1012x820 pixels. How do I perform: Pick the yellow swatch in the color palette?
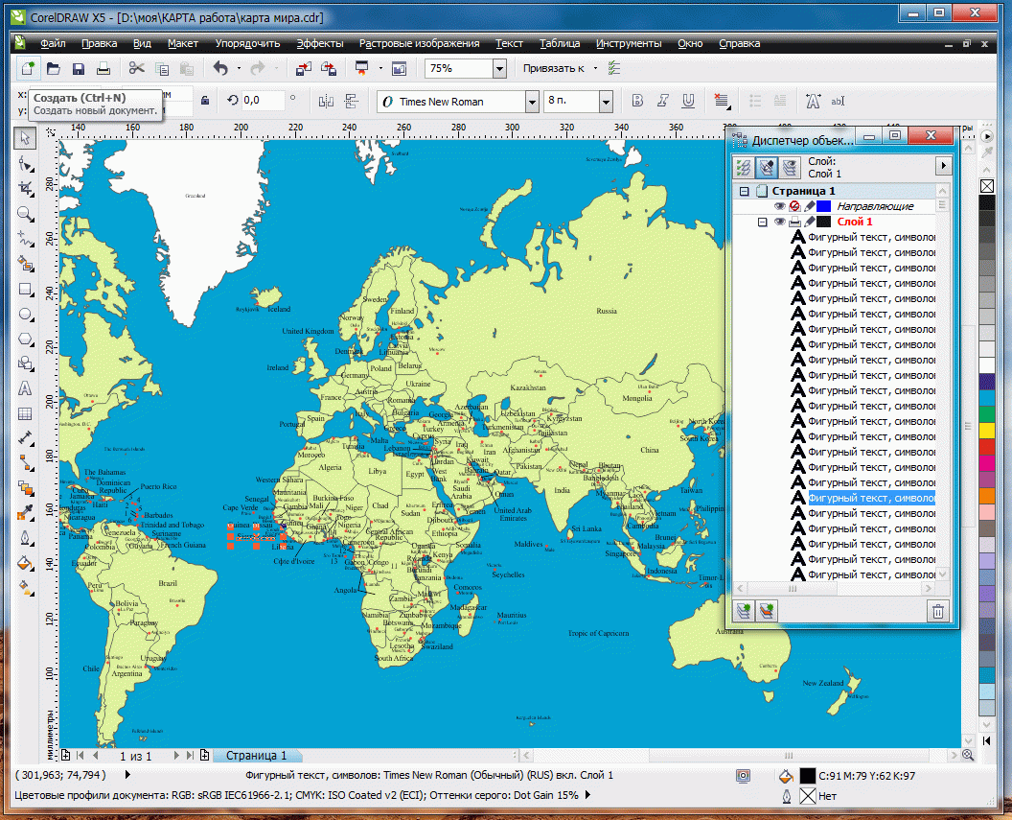(987, 429)
